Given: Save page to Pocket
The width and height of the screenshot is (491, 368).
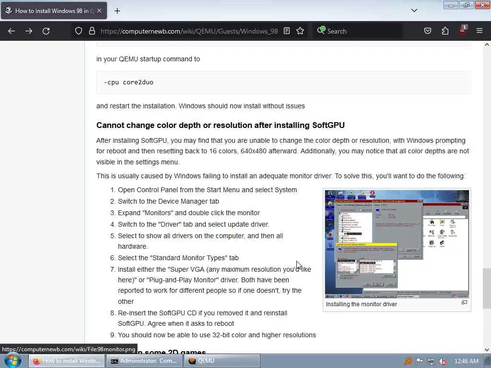Looking at the screenshot, I should pos(427,31).
